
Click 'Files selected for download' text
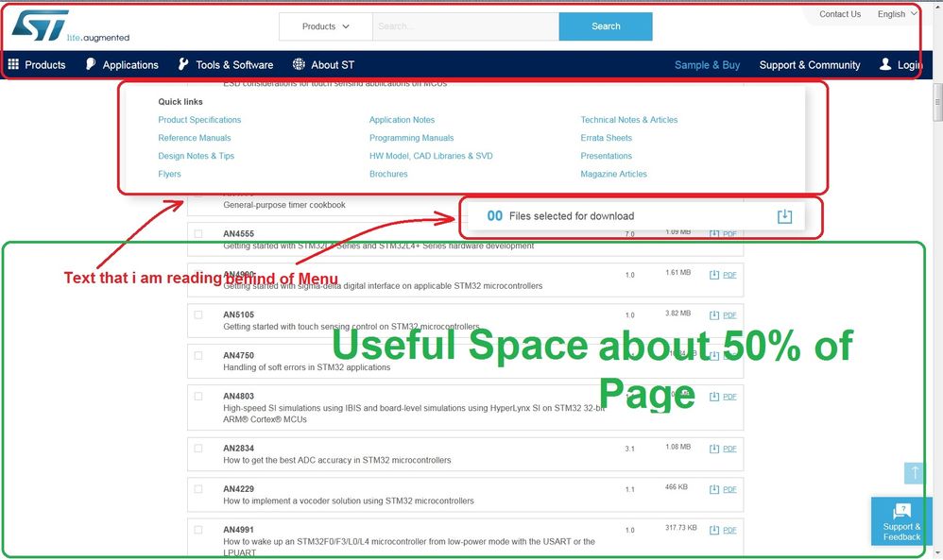coord(572,216)
